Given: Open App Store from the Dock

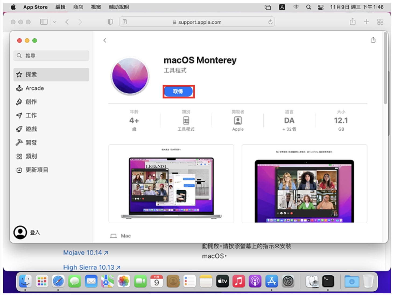Looking at the screenshot, I should [272, 282].
